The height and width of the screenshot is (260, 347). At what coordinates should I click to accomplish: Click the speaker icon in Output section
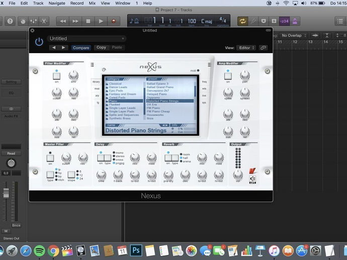tap(252, 179)
